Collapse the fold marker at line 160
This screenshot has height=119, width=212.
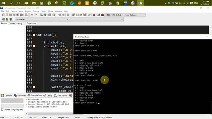click(x=34, y=87)
